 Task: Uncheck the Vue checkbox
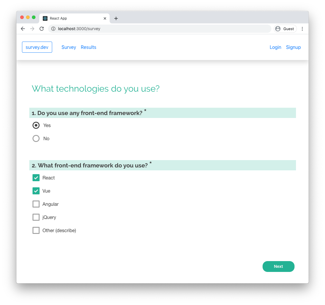tap(36, 191)
